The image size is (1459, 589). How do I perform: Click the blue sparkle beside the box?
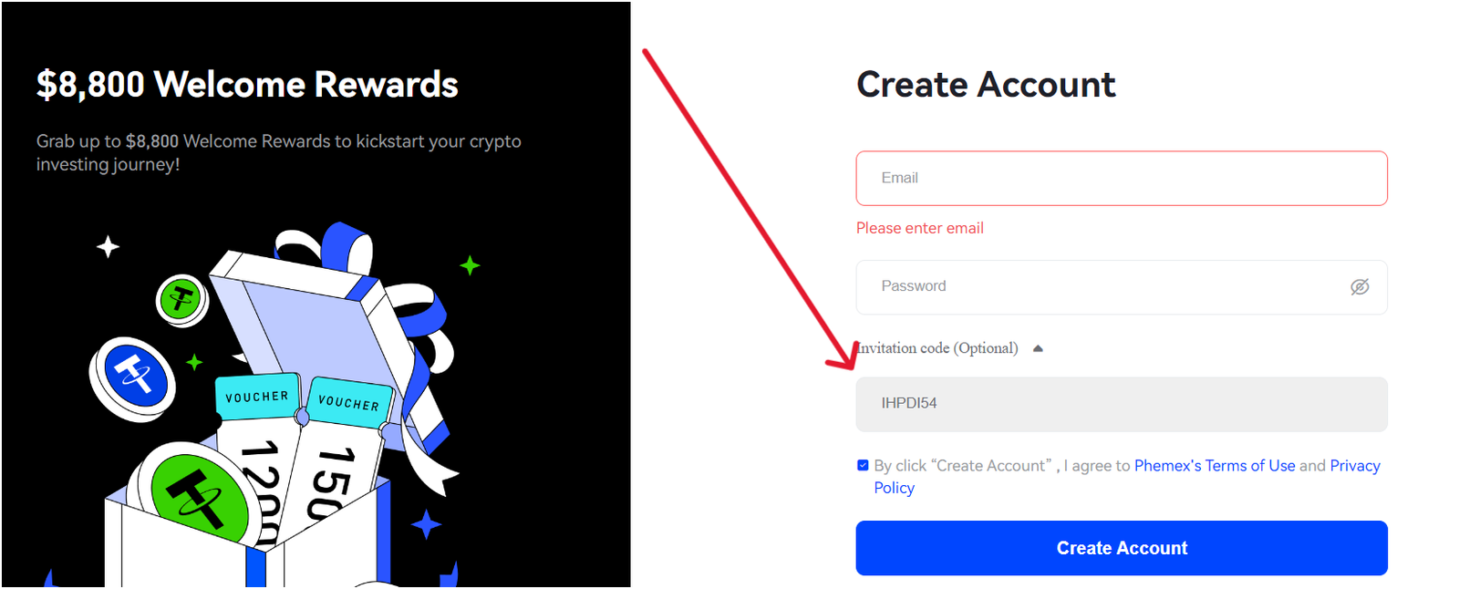click(x=426, y=525)
